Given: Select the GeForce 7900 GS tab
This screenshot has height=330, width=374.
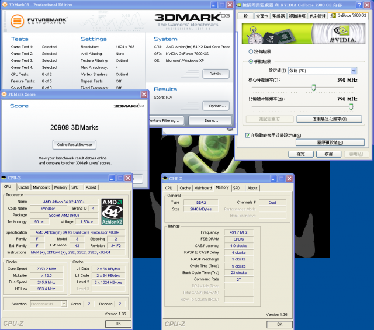Looking at the screenshot, I should pyautogui.click(x=348, y=16).
